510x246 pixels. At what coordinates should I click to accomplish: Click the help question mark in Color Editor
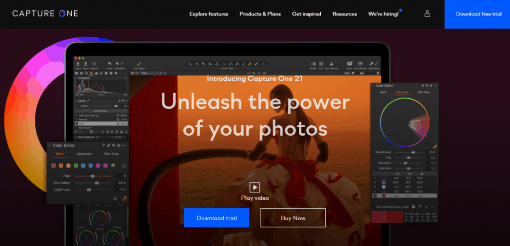click(103, 145)
